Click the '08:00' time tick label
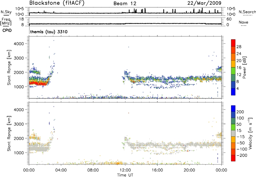 pyautogui.click(x=93, y=170)
